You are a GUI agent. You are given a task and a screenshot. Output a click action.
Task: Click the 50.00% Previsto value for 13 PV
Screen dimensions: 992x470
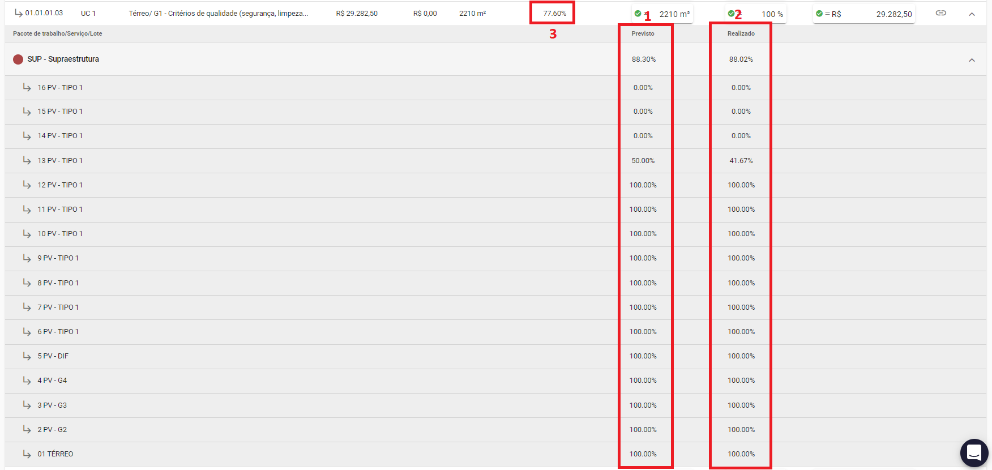click(x=643, y=160)
